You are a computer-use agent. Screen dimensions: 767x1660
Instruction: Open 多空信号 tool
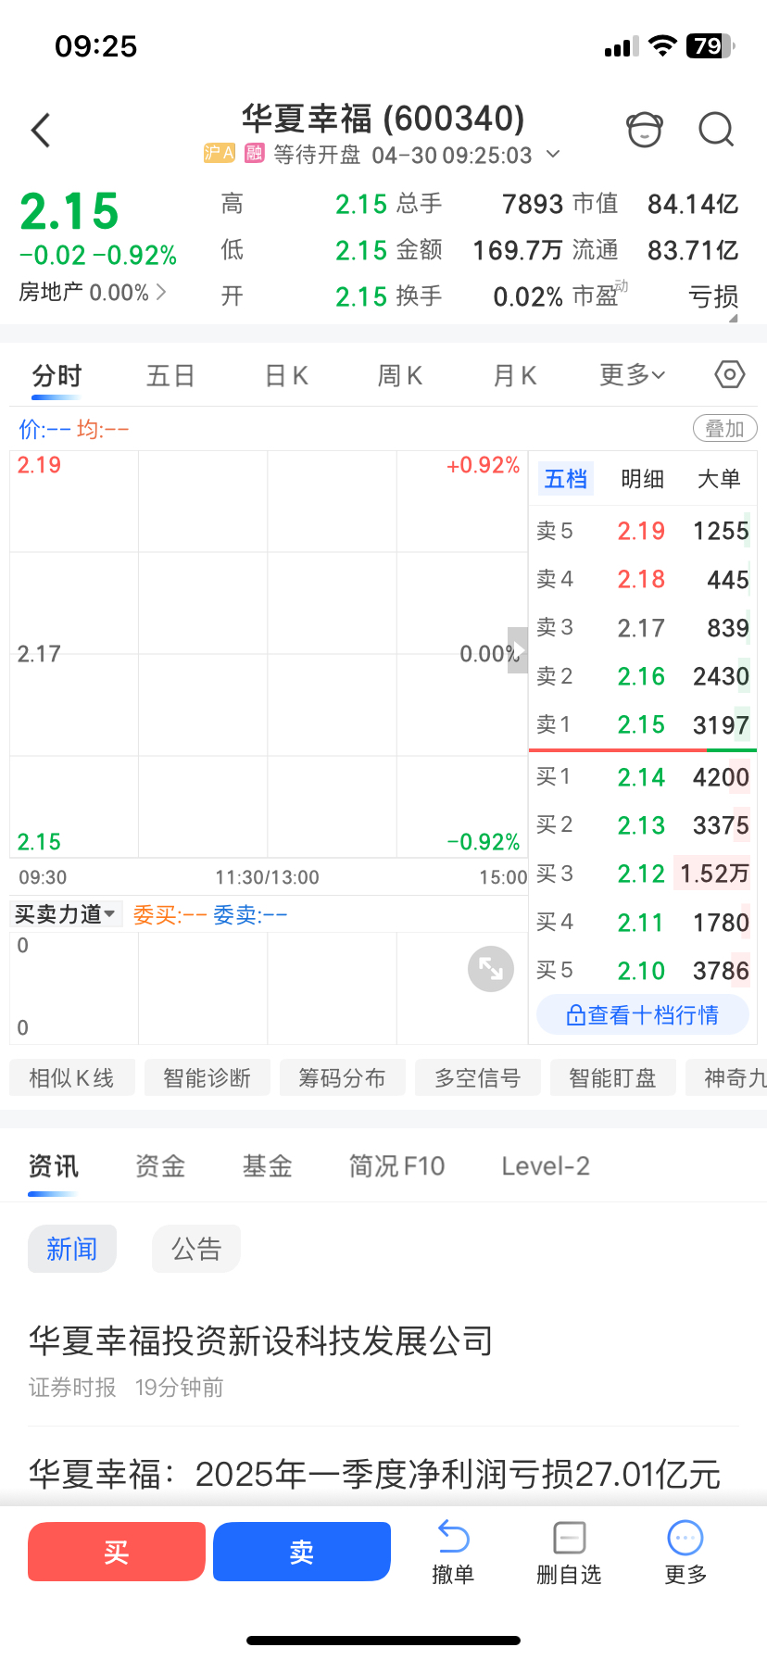click(x=478, y=1077)
